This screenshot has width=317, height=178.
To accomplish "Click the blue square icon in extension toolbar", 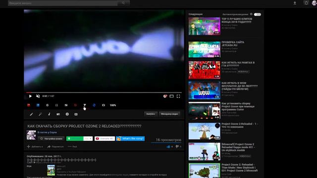I will (x=38, y=105).
